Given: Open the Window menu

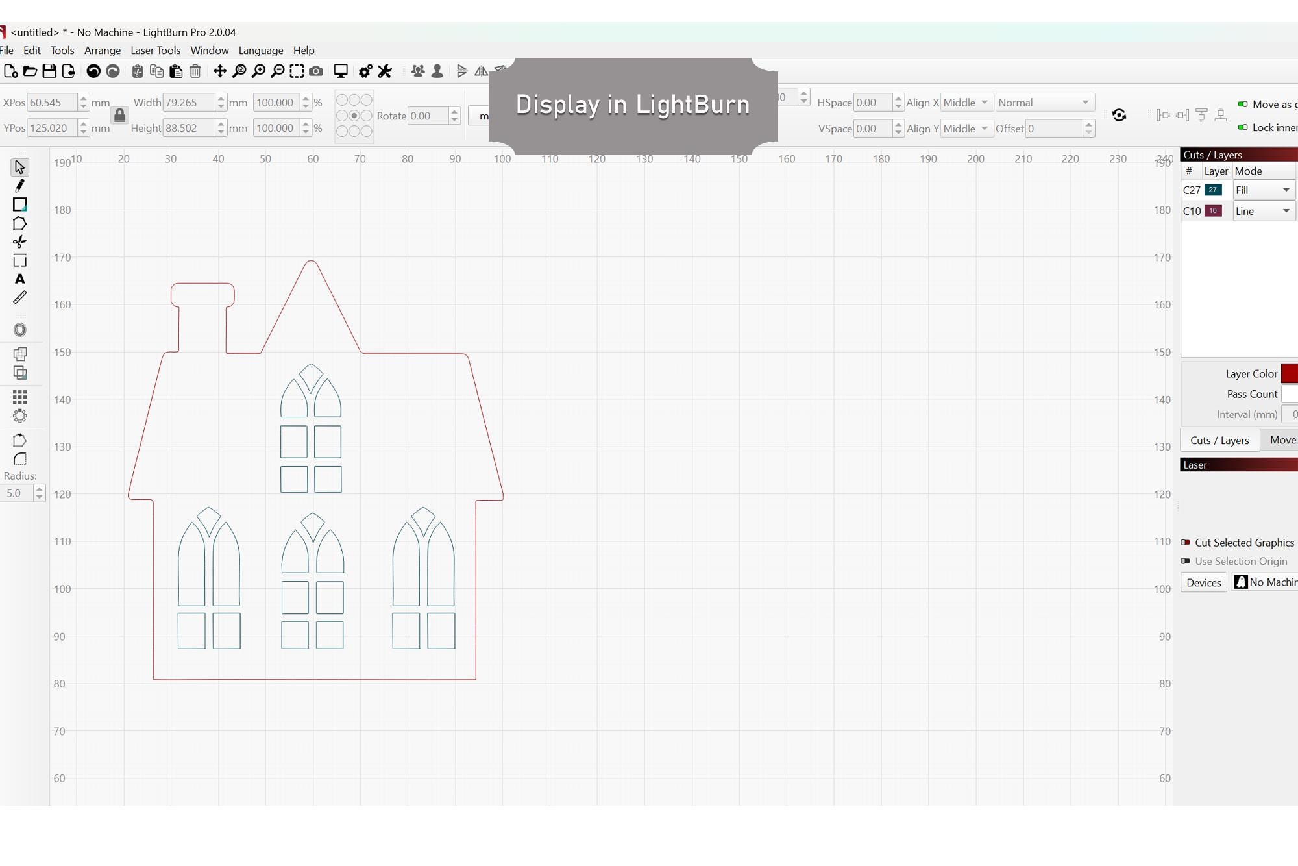Looking at the screenshot, I should click(x=209, y=51).
